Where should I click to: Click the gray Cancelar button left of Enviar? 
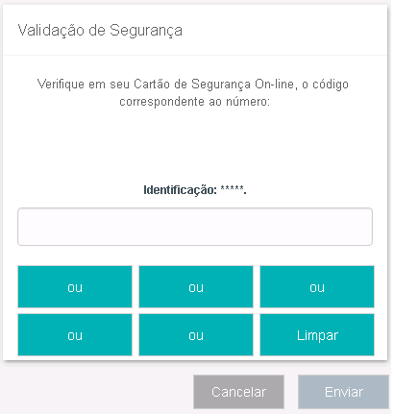pos(238,392)
